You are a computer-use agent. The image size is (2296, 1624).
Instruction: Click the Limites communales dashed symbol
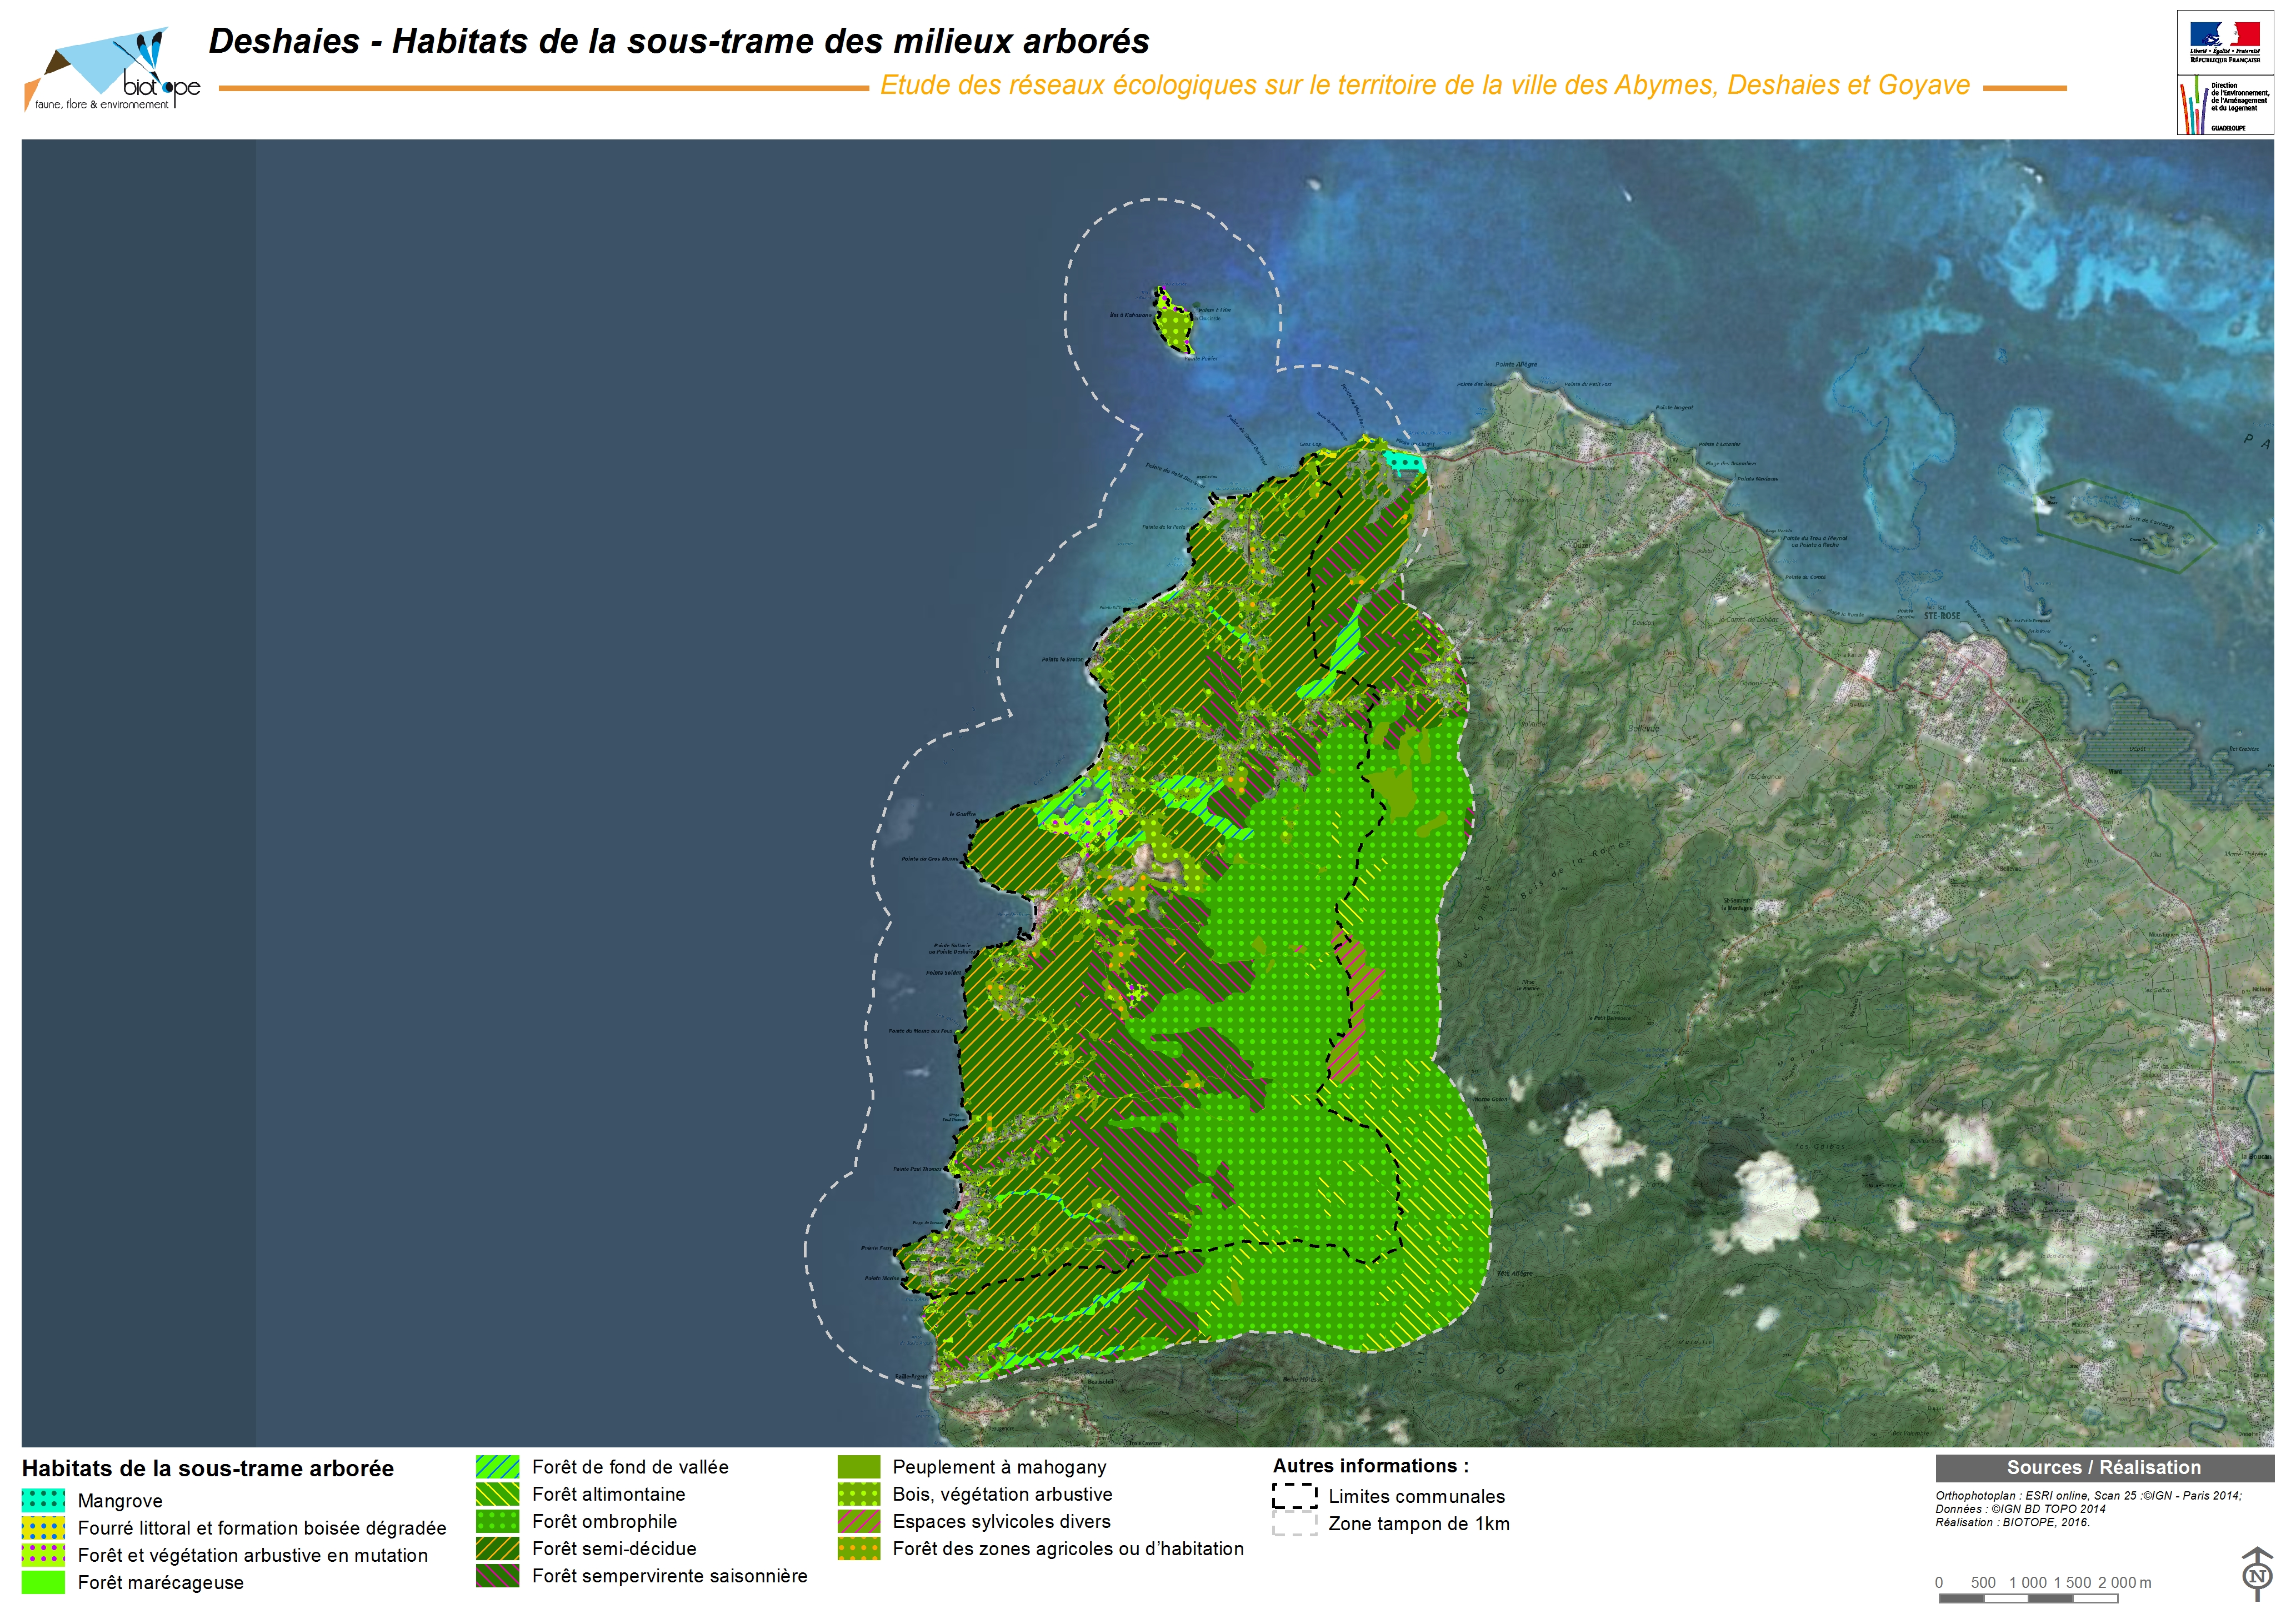click(x=1294, y=1496)
